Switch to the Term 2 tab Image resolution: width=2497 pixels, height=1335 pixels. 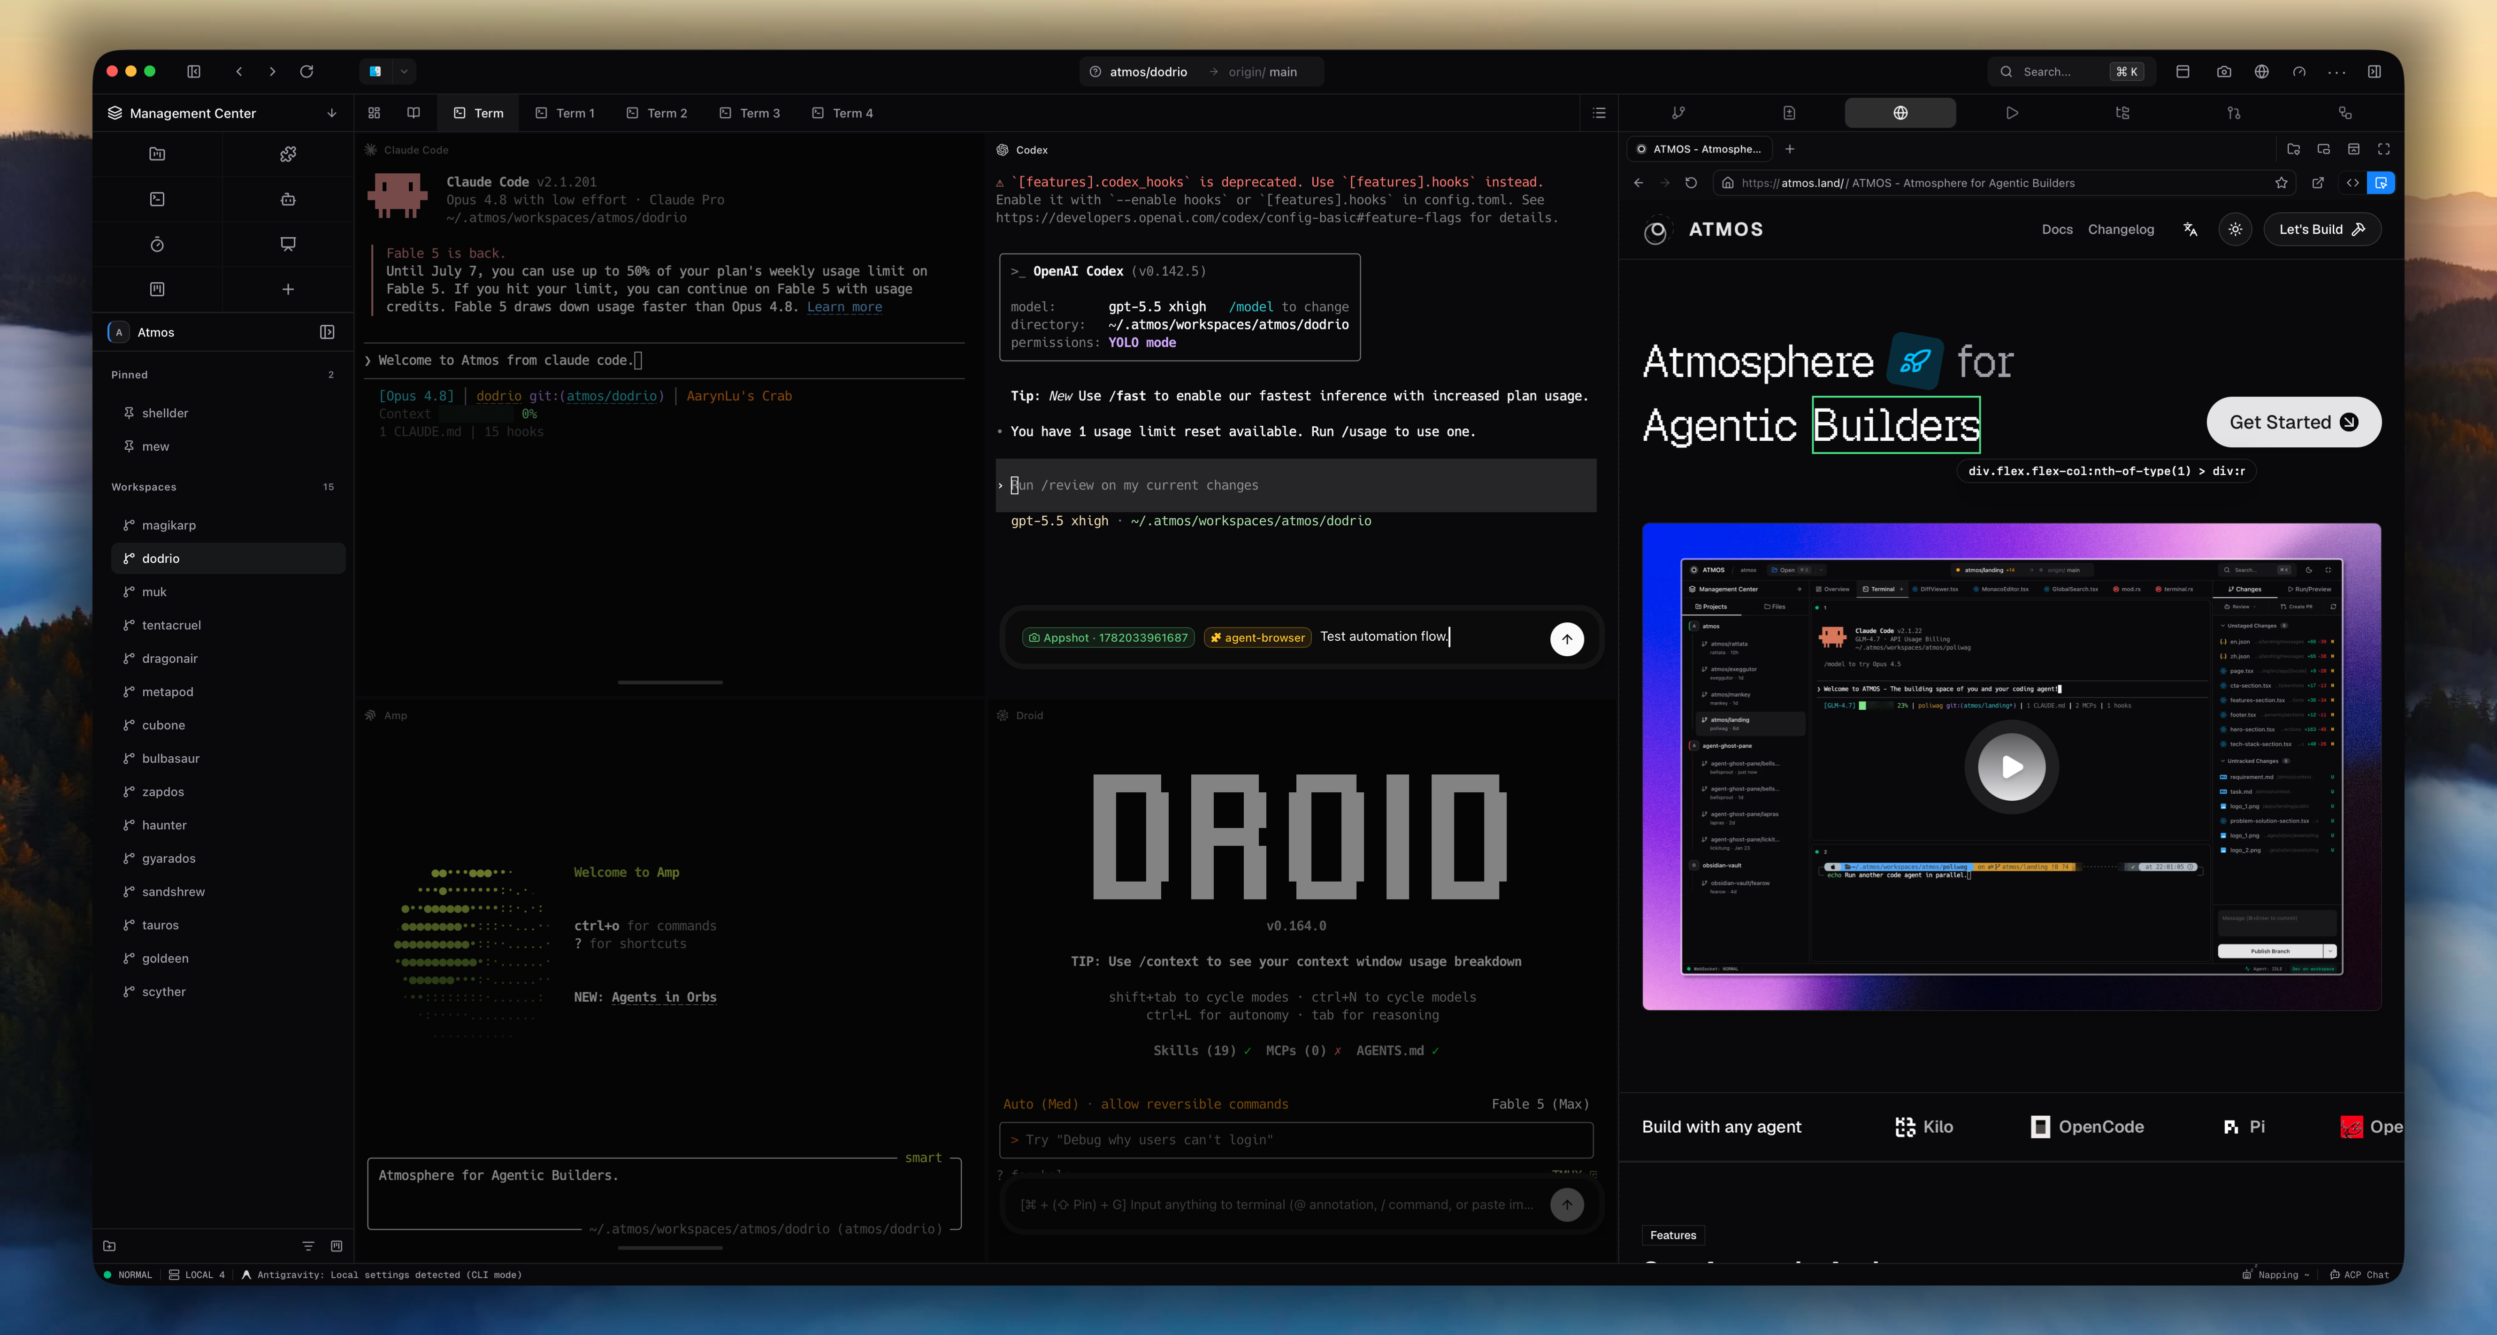657,114
